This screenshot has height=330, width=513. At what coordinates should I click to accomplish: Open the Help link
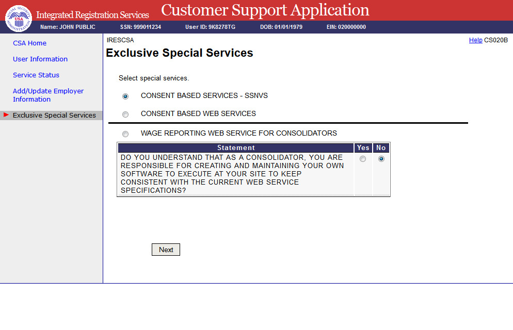click(x=475, y=40)
